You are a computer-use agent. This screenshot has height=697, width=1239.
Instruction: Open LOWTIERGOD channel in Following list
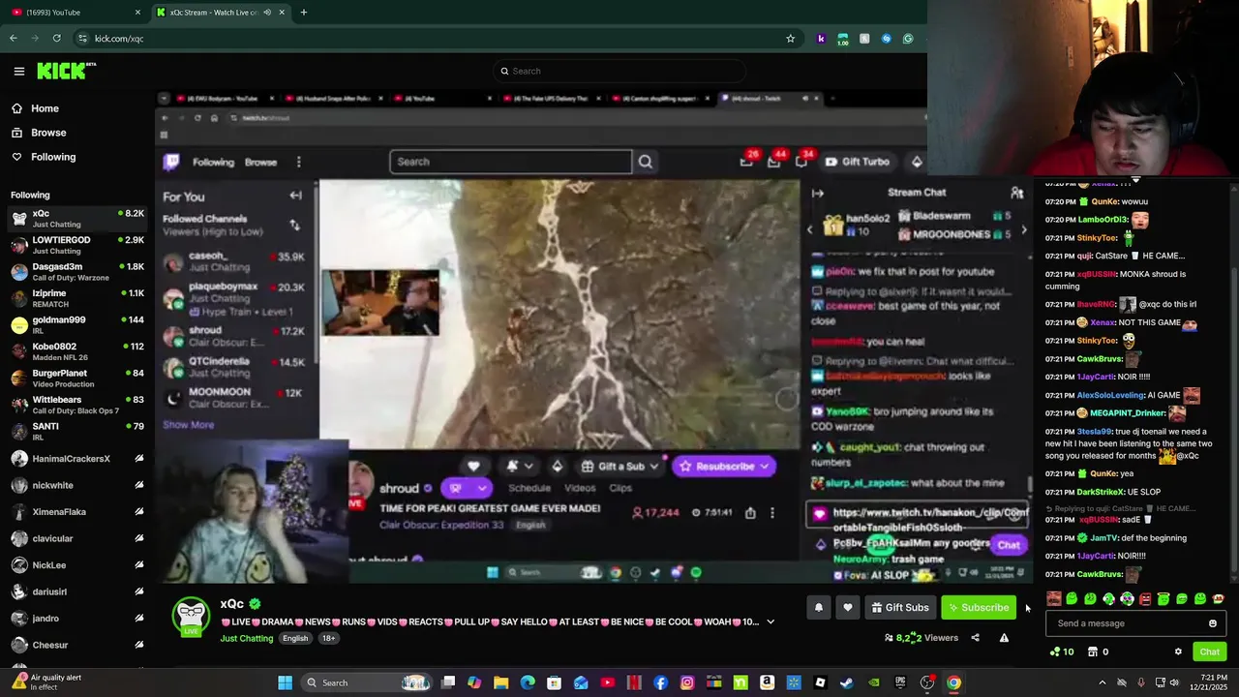77,245
